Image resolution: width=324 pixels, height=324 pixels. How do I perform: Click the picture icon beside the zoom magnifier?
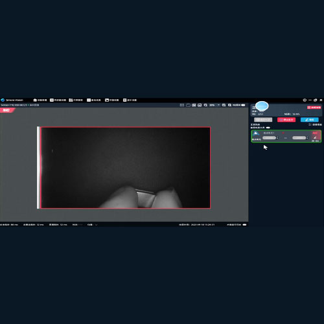200,105
